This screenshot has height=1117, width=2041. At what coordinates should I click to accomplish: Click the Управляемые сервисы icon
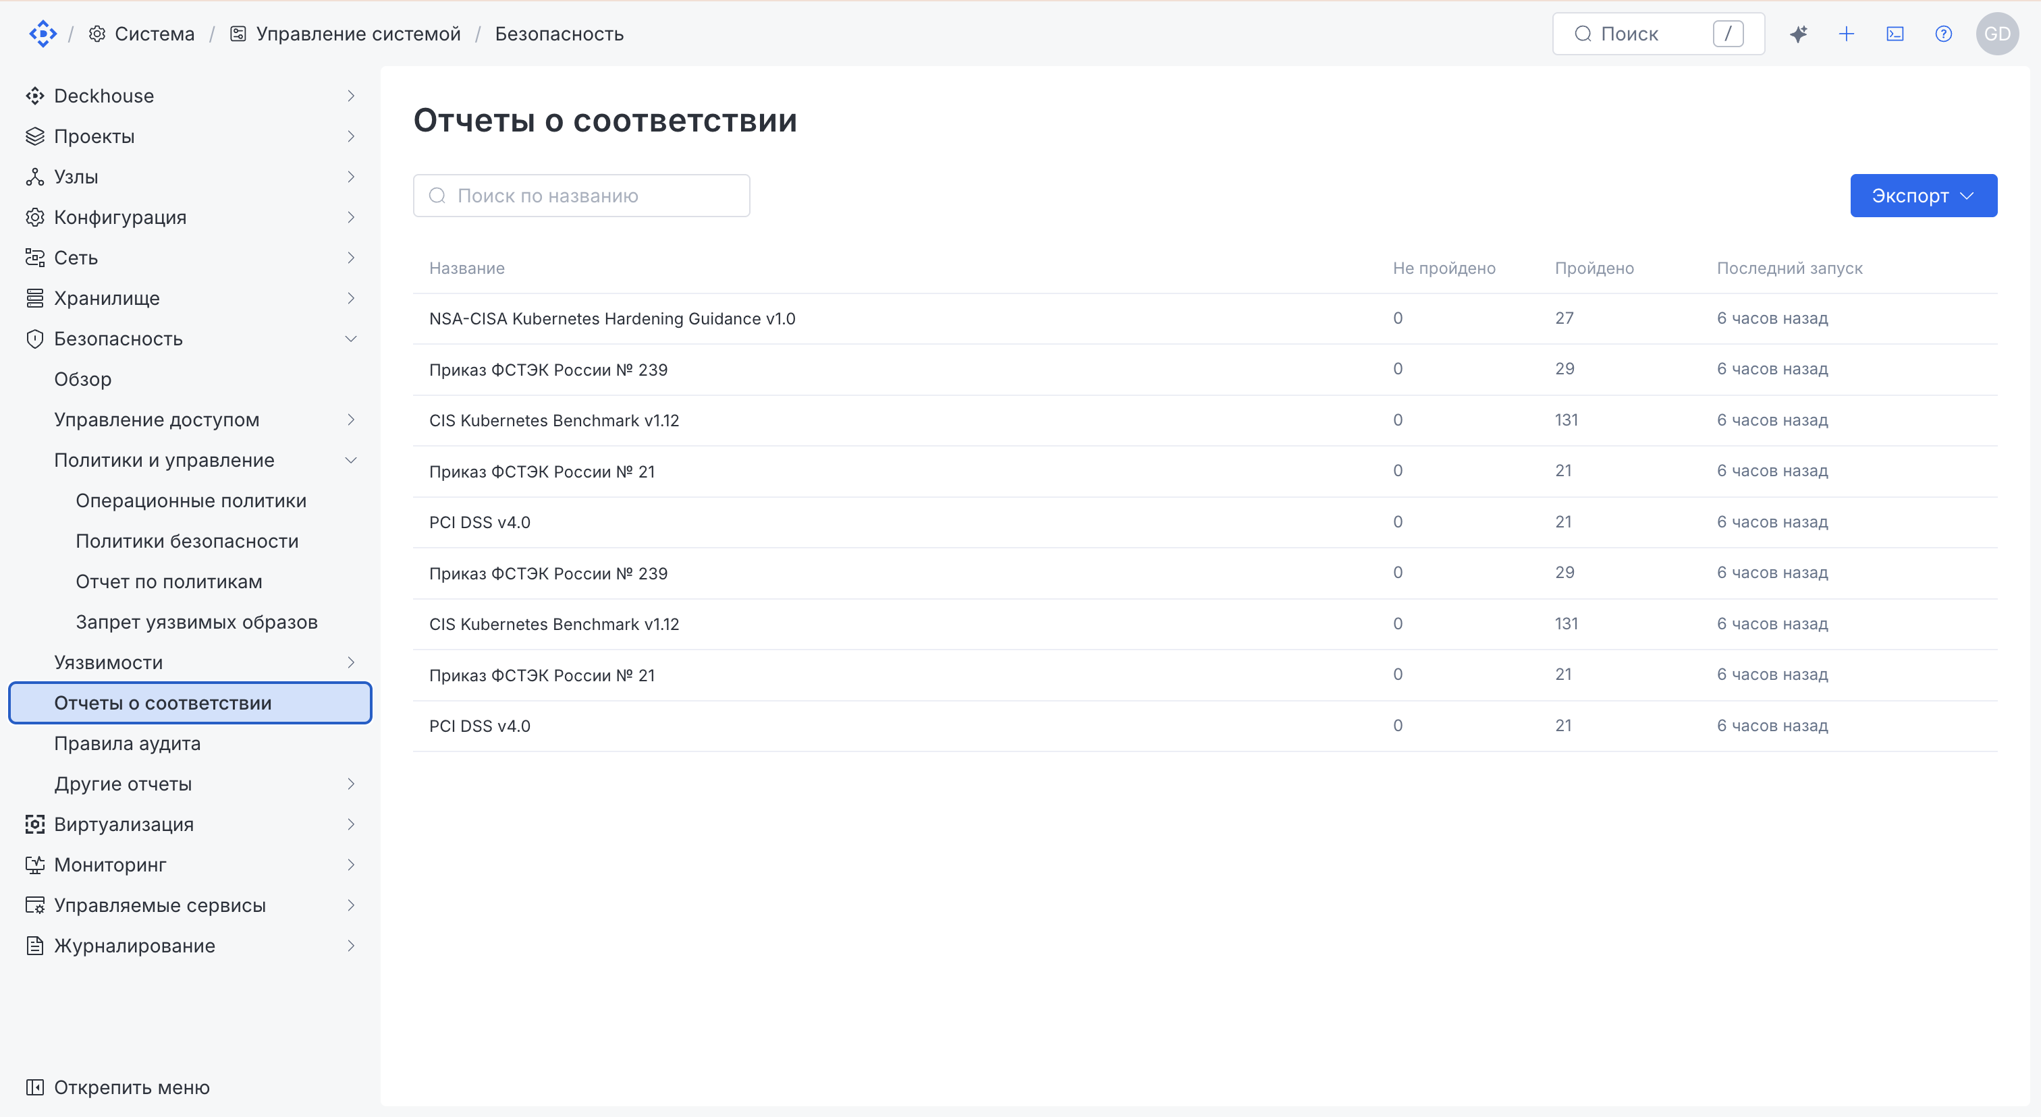coord(35,905)
